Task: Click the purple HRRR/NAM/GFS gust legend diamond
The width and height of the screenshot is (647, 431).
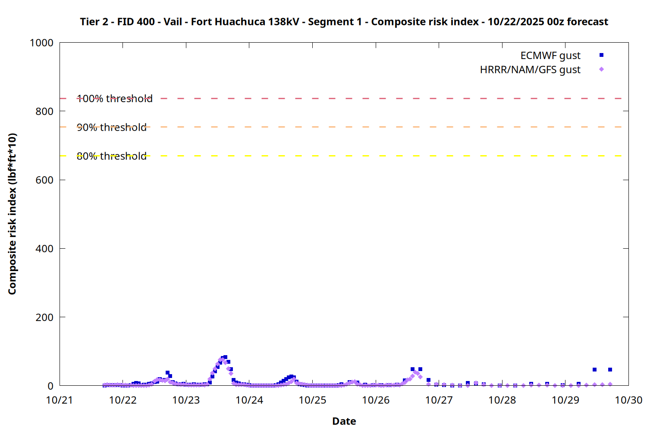Action: [601, 69]
